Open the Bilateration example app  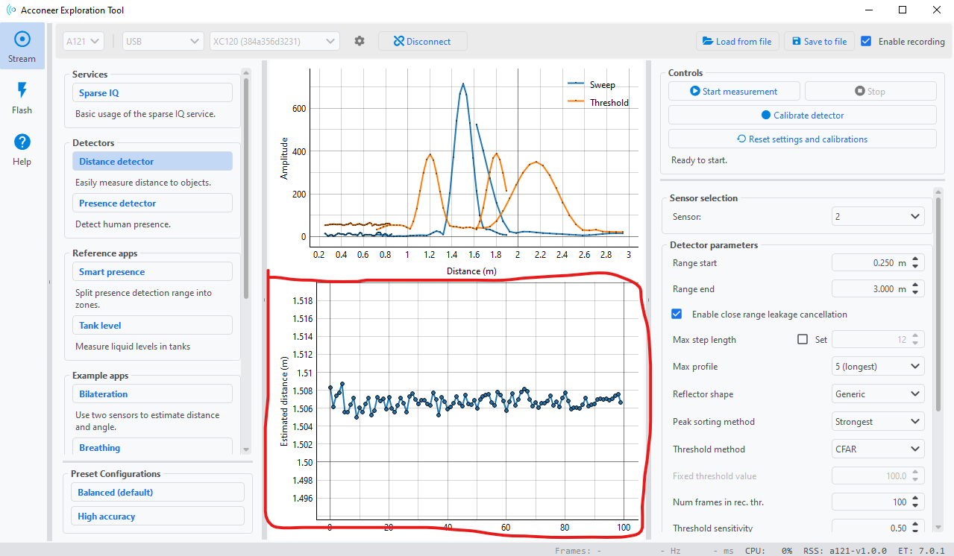click(x=152, y=394)
